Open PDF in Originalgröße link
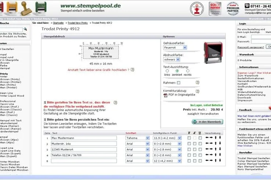Image resolution: width=271 pixels, height=180 pixels. click(182, 95)
